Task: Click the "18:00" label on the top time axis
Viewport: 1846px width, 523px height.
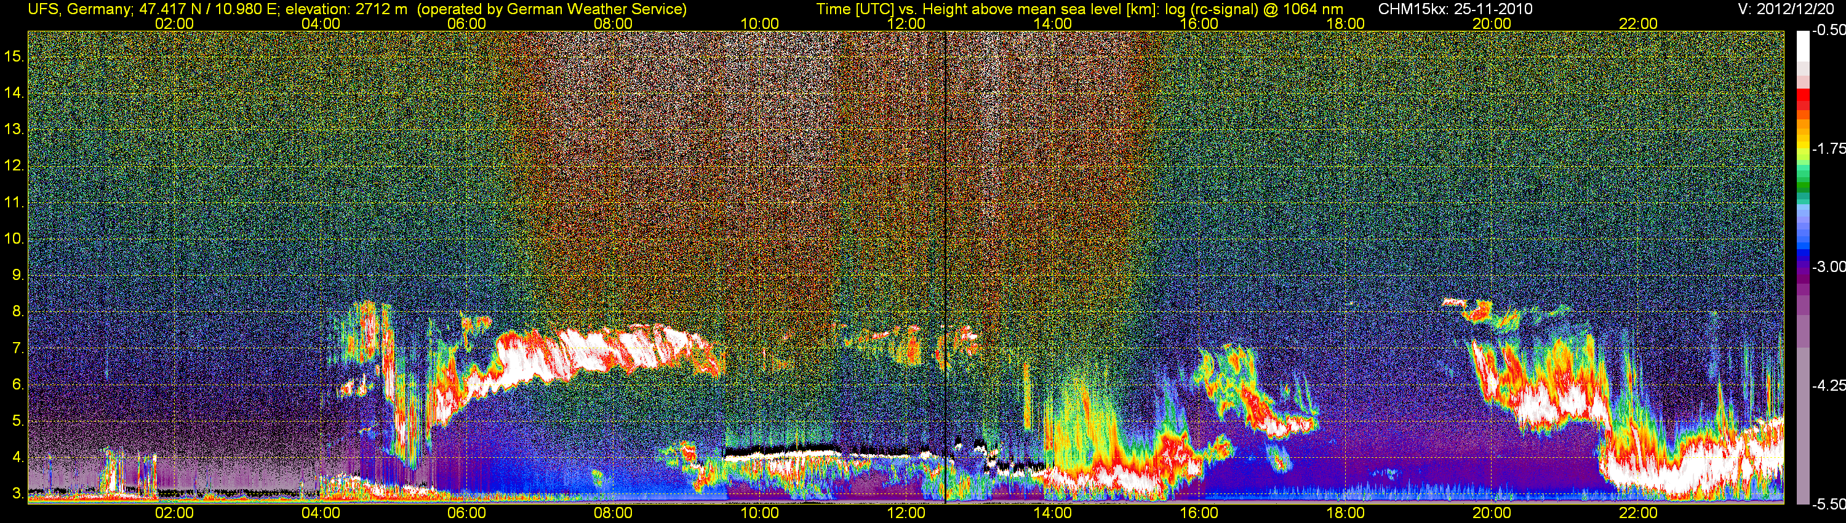Action: coord(1346,23)
